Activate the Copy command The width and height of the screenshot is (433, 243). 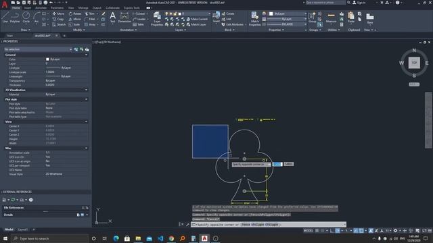point(58,19)
